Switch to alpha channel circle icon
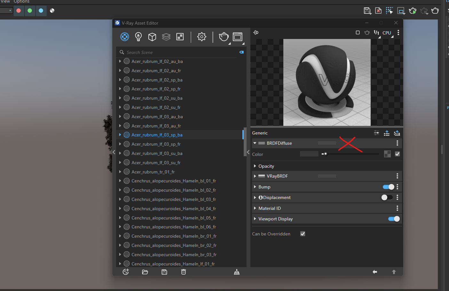Screen dimensions: 449x291 [52, 11]
